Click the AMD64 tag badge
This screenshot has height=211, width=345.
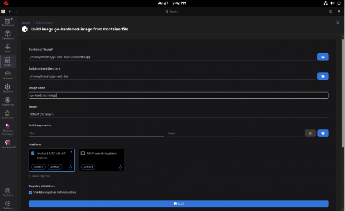[39, 167]
